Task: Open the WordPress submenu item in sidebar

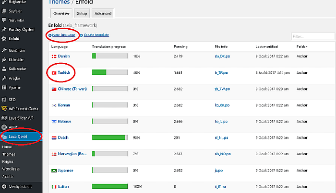Action: click(11, 169)
